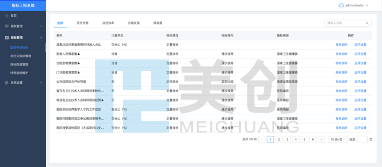Click the 计量单位 column header

(x=117, y=35)
